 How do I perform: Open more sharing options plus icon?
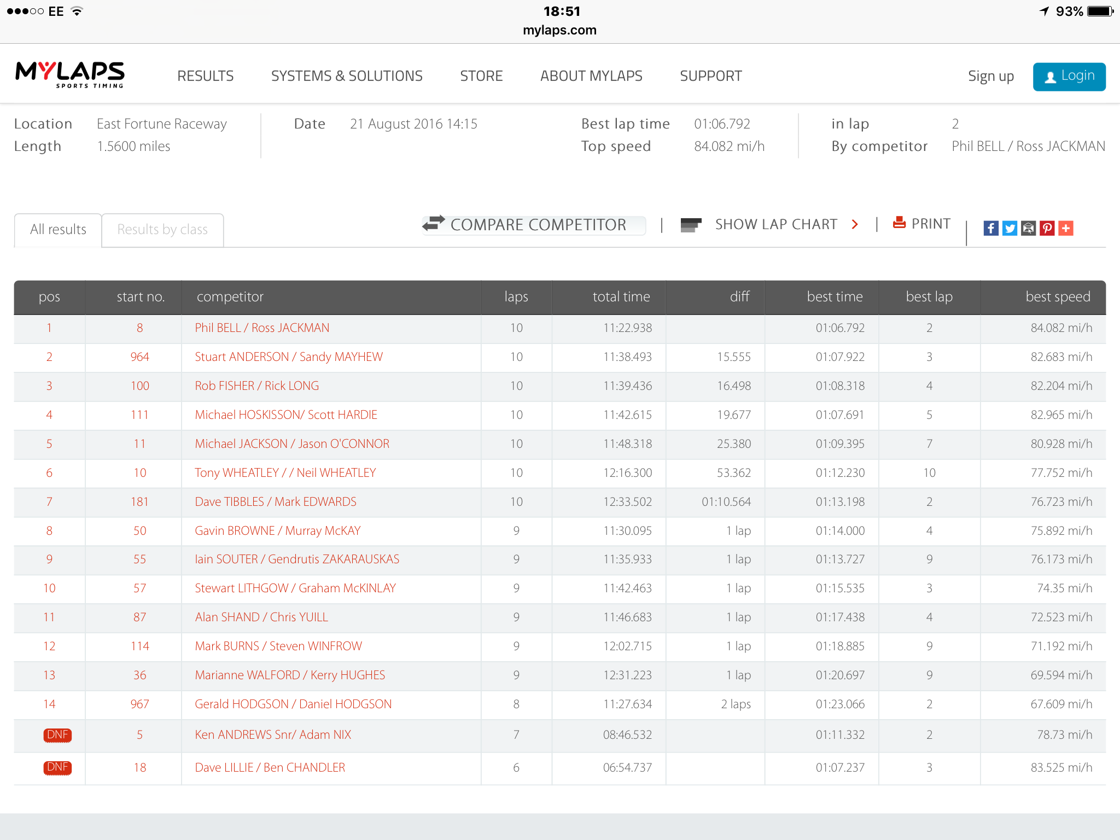tap(1065, 228)
